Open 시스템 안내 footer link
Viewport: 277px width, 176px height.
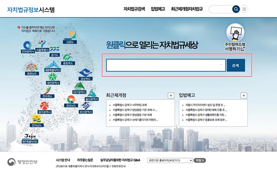63,160
